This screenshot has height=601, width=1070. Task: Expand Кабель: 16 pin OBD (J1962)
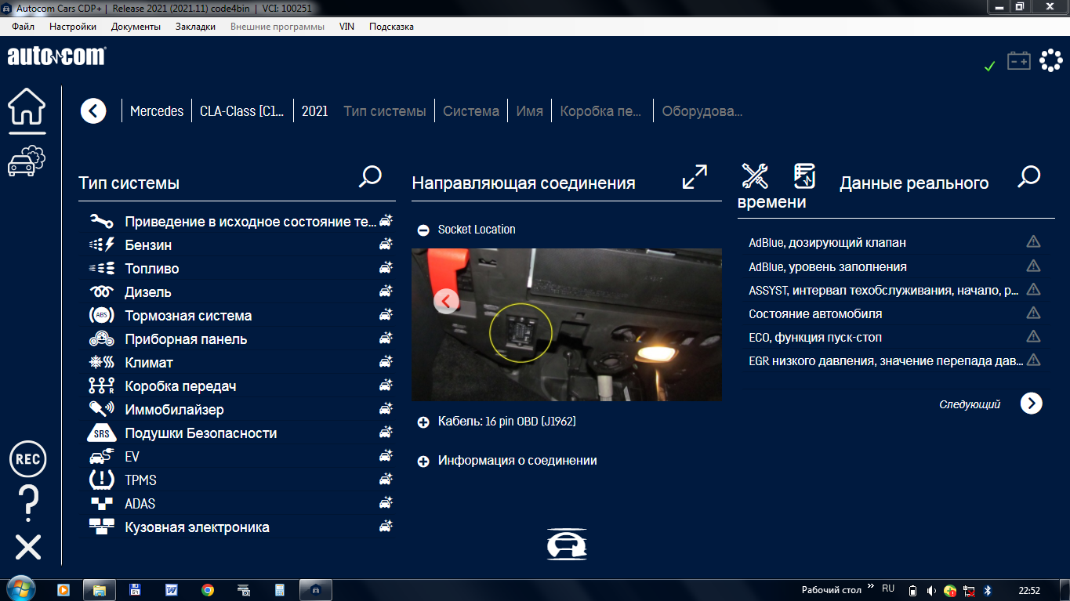423,422
